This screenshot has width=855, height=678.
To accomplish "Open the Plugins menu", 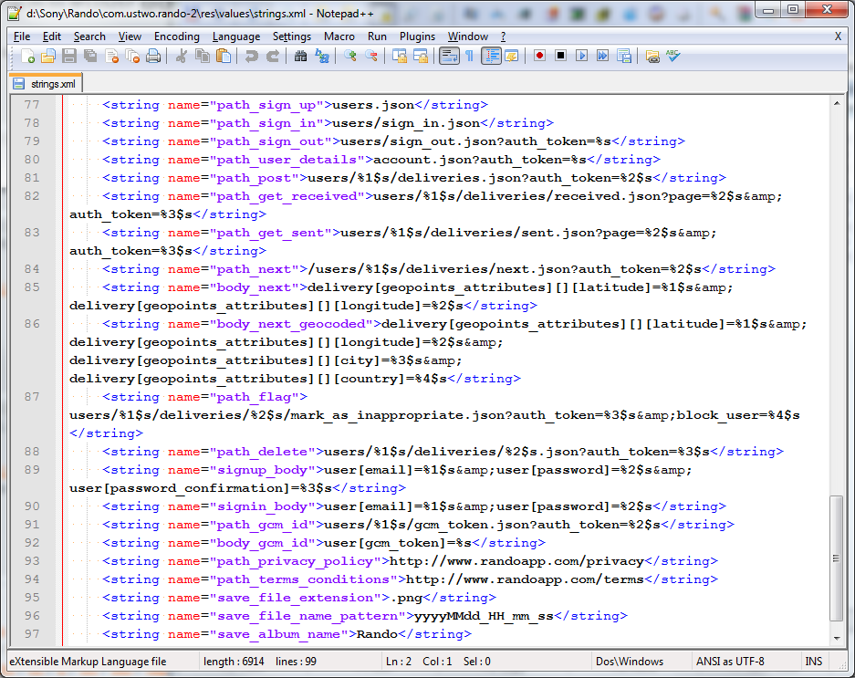I will 417,37.
